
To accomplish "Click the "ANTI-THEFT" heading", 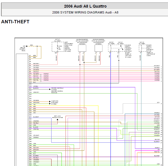I will 15,22.
